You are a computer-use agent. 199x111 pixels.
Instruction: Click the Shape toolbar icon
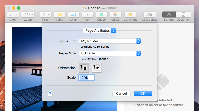pyautogui.click(x=102, y=14)
